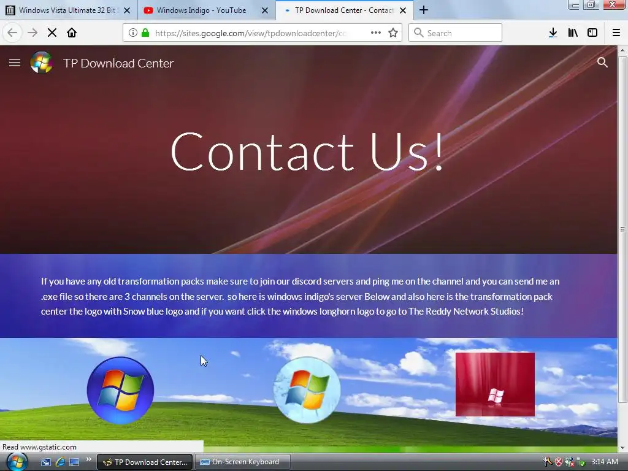
Task: Click the green secure padlock icon
Action: pos(145,33)
